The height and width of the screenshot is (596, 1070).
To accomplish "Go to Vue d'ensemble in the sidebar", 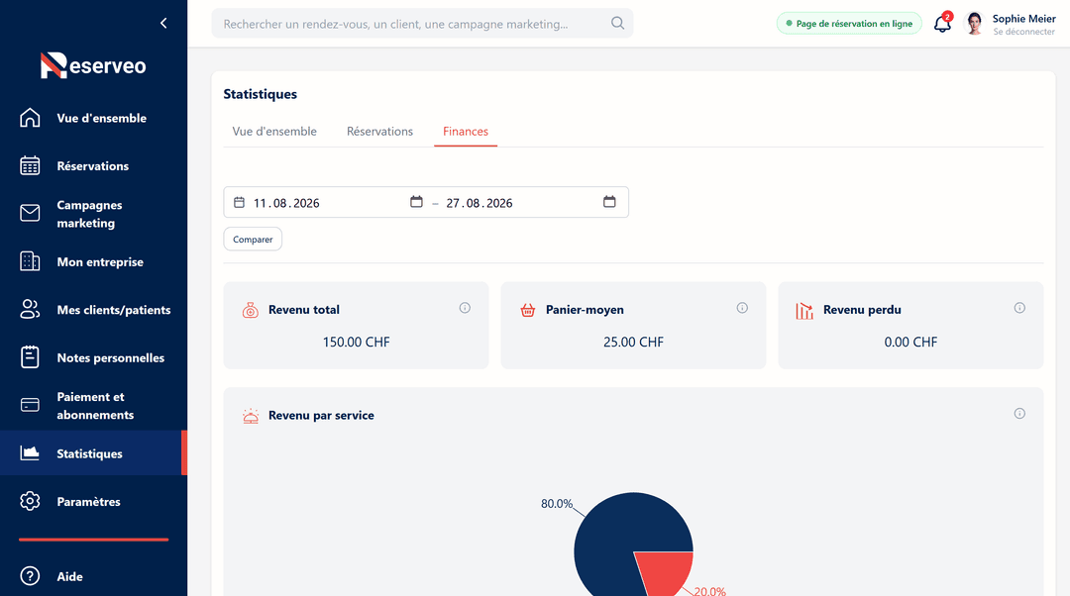I will 102,118.
